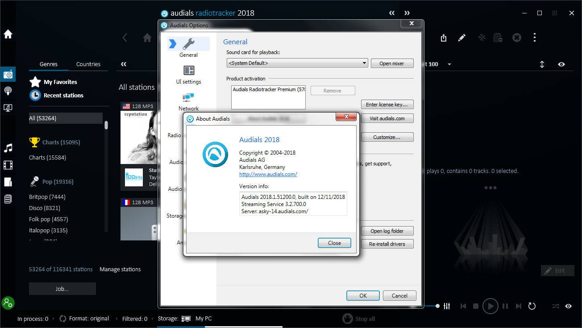Image resolution: width=582 pixels, height=328 pixels.
Task: Click Close in the About Audials dialog
Action: pos(334,243)
